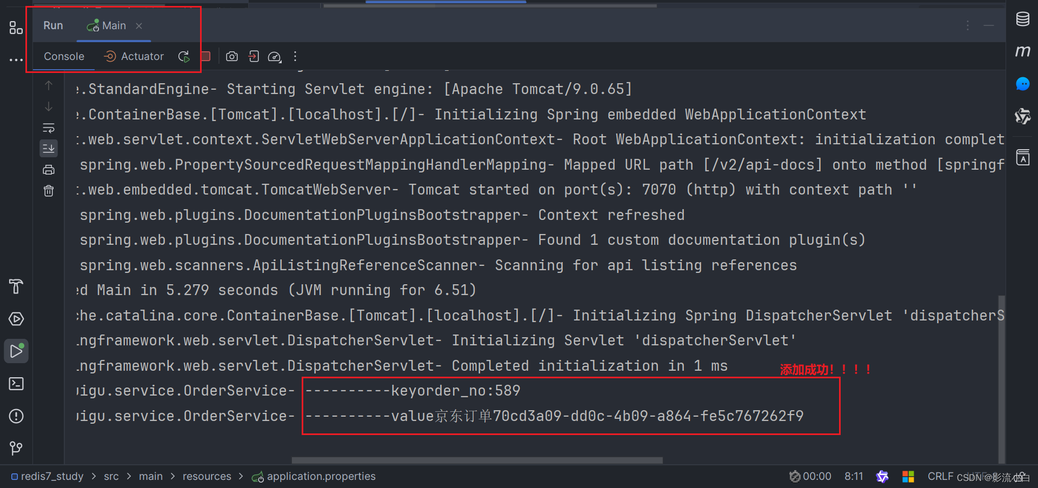Open the Run toolwindow options menu
Image resolution: width=1038 pixels, height=488 pixels.
click(x=968, y=25)
